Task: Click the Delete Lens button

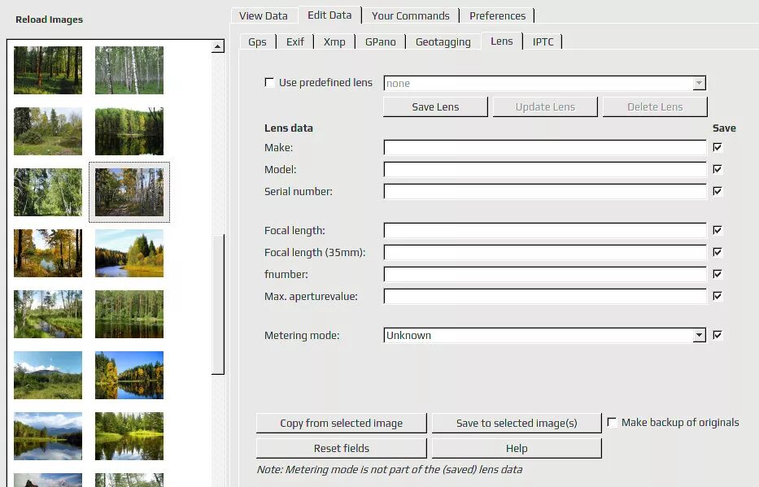Action: coord(655,107)
